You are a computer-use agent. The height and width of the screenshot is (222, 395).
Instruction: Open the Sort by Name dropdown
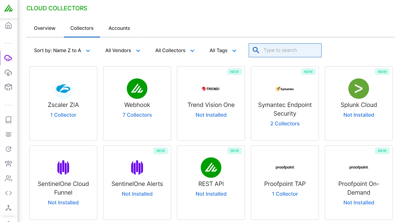pyautogui.click(x=62, y=50)
